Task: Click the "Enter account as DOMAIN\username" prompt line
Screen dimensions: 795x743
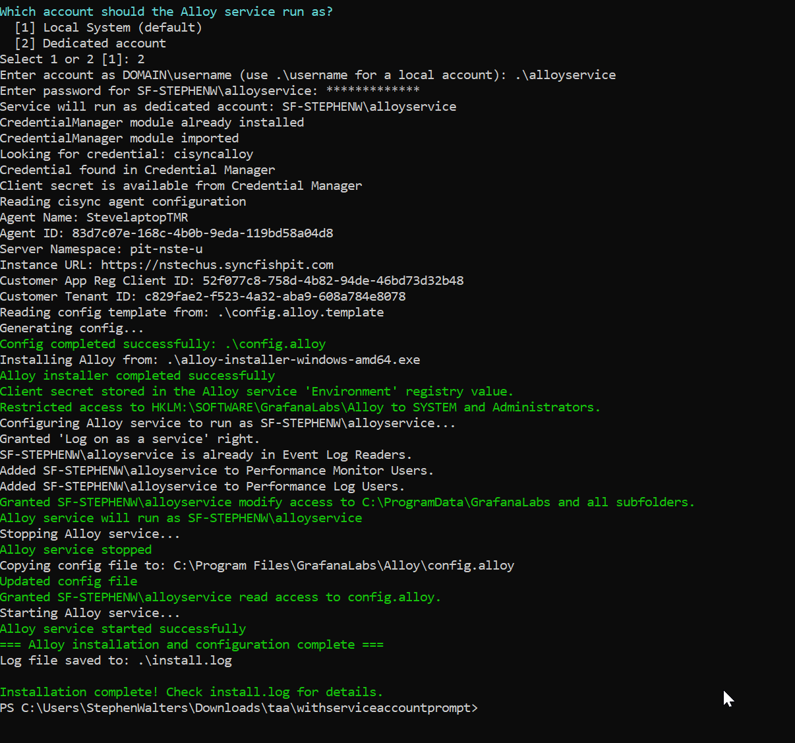Action: 308,75
